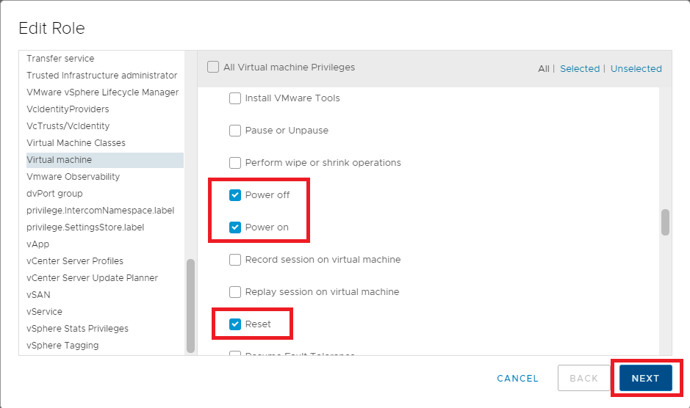Cancel the Edit Role dialog
Screen dimensions: 690x408
tap(517, 379)
